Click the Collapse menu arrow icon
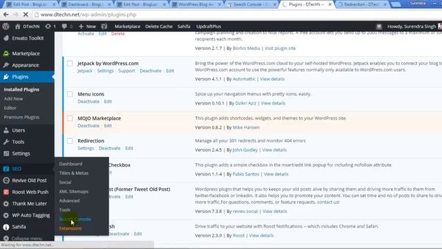 pos(6,238)
